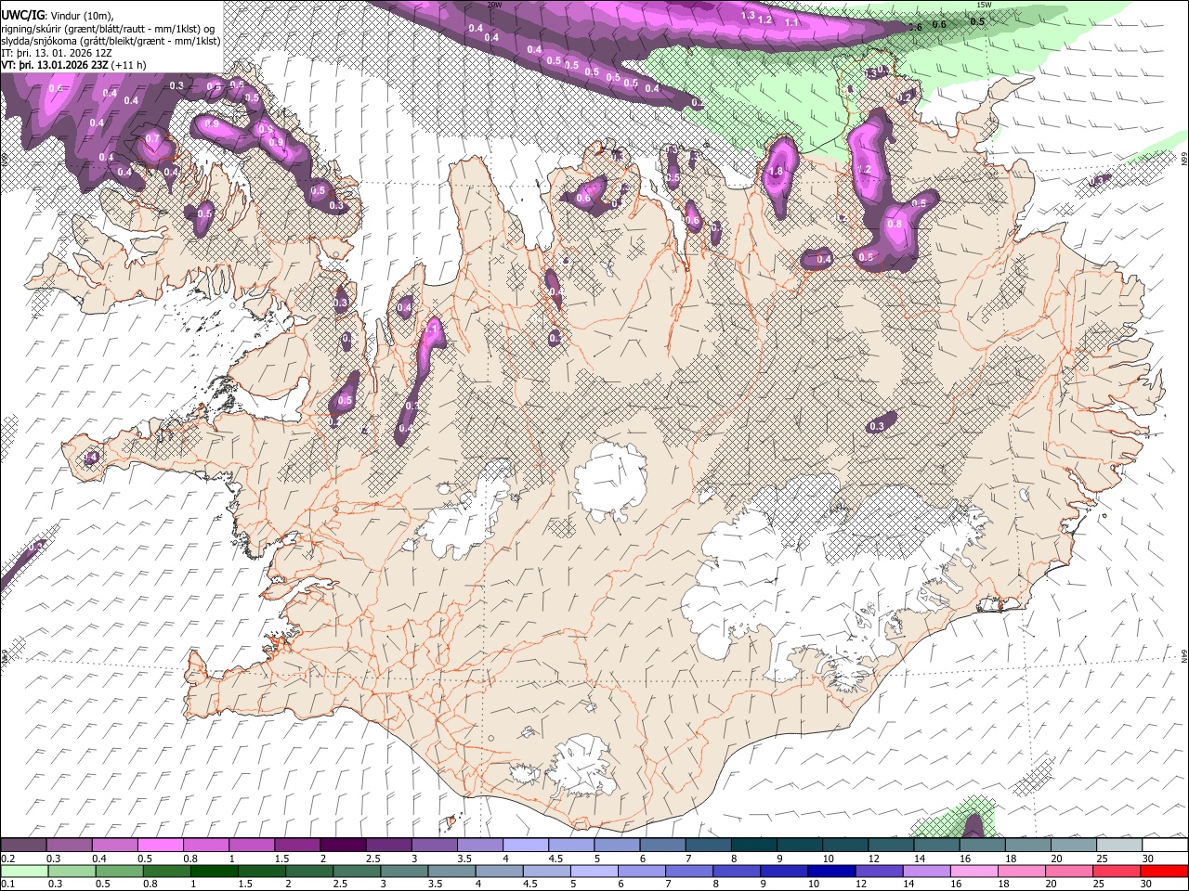Click the '64N' latitude label on right edge
The image size is (1189, 891).
[x=1183, y=655]
